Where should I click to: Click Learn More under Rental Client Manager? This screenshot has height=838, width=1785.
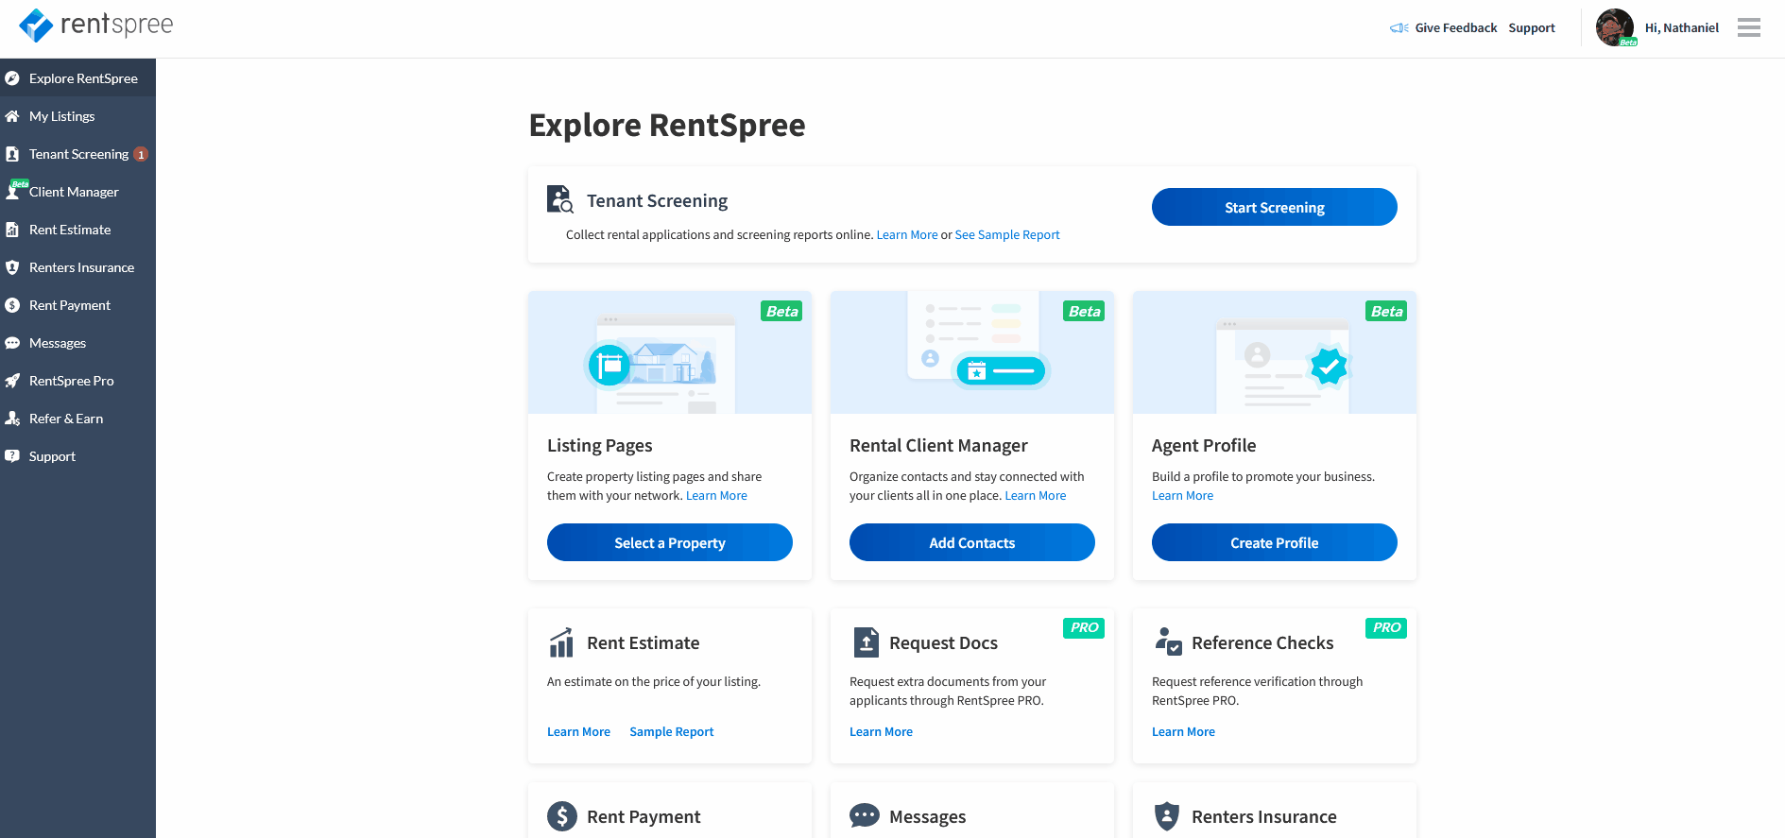click(x=1035, y=495)
